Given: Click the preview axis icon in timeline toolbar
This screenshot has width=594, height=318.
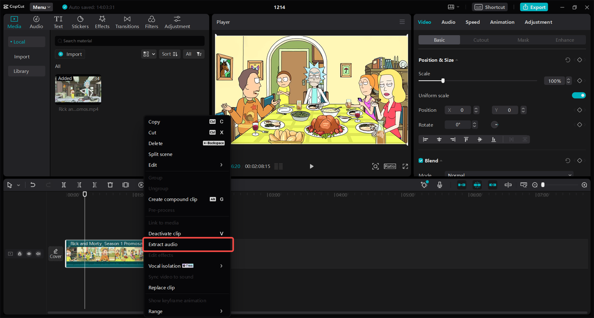Looking at the screenshot, I should coord(508,185).
